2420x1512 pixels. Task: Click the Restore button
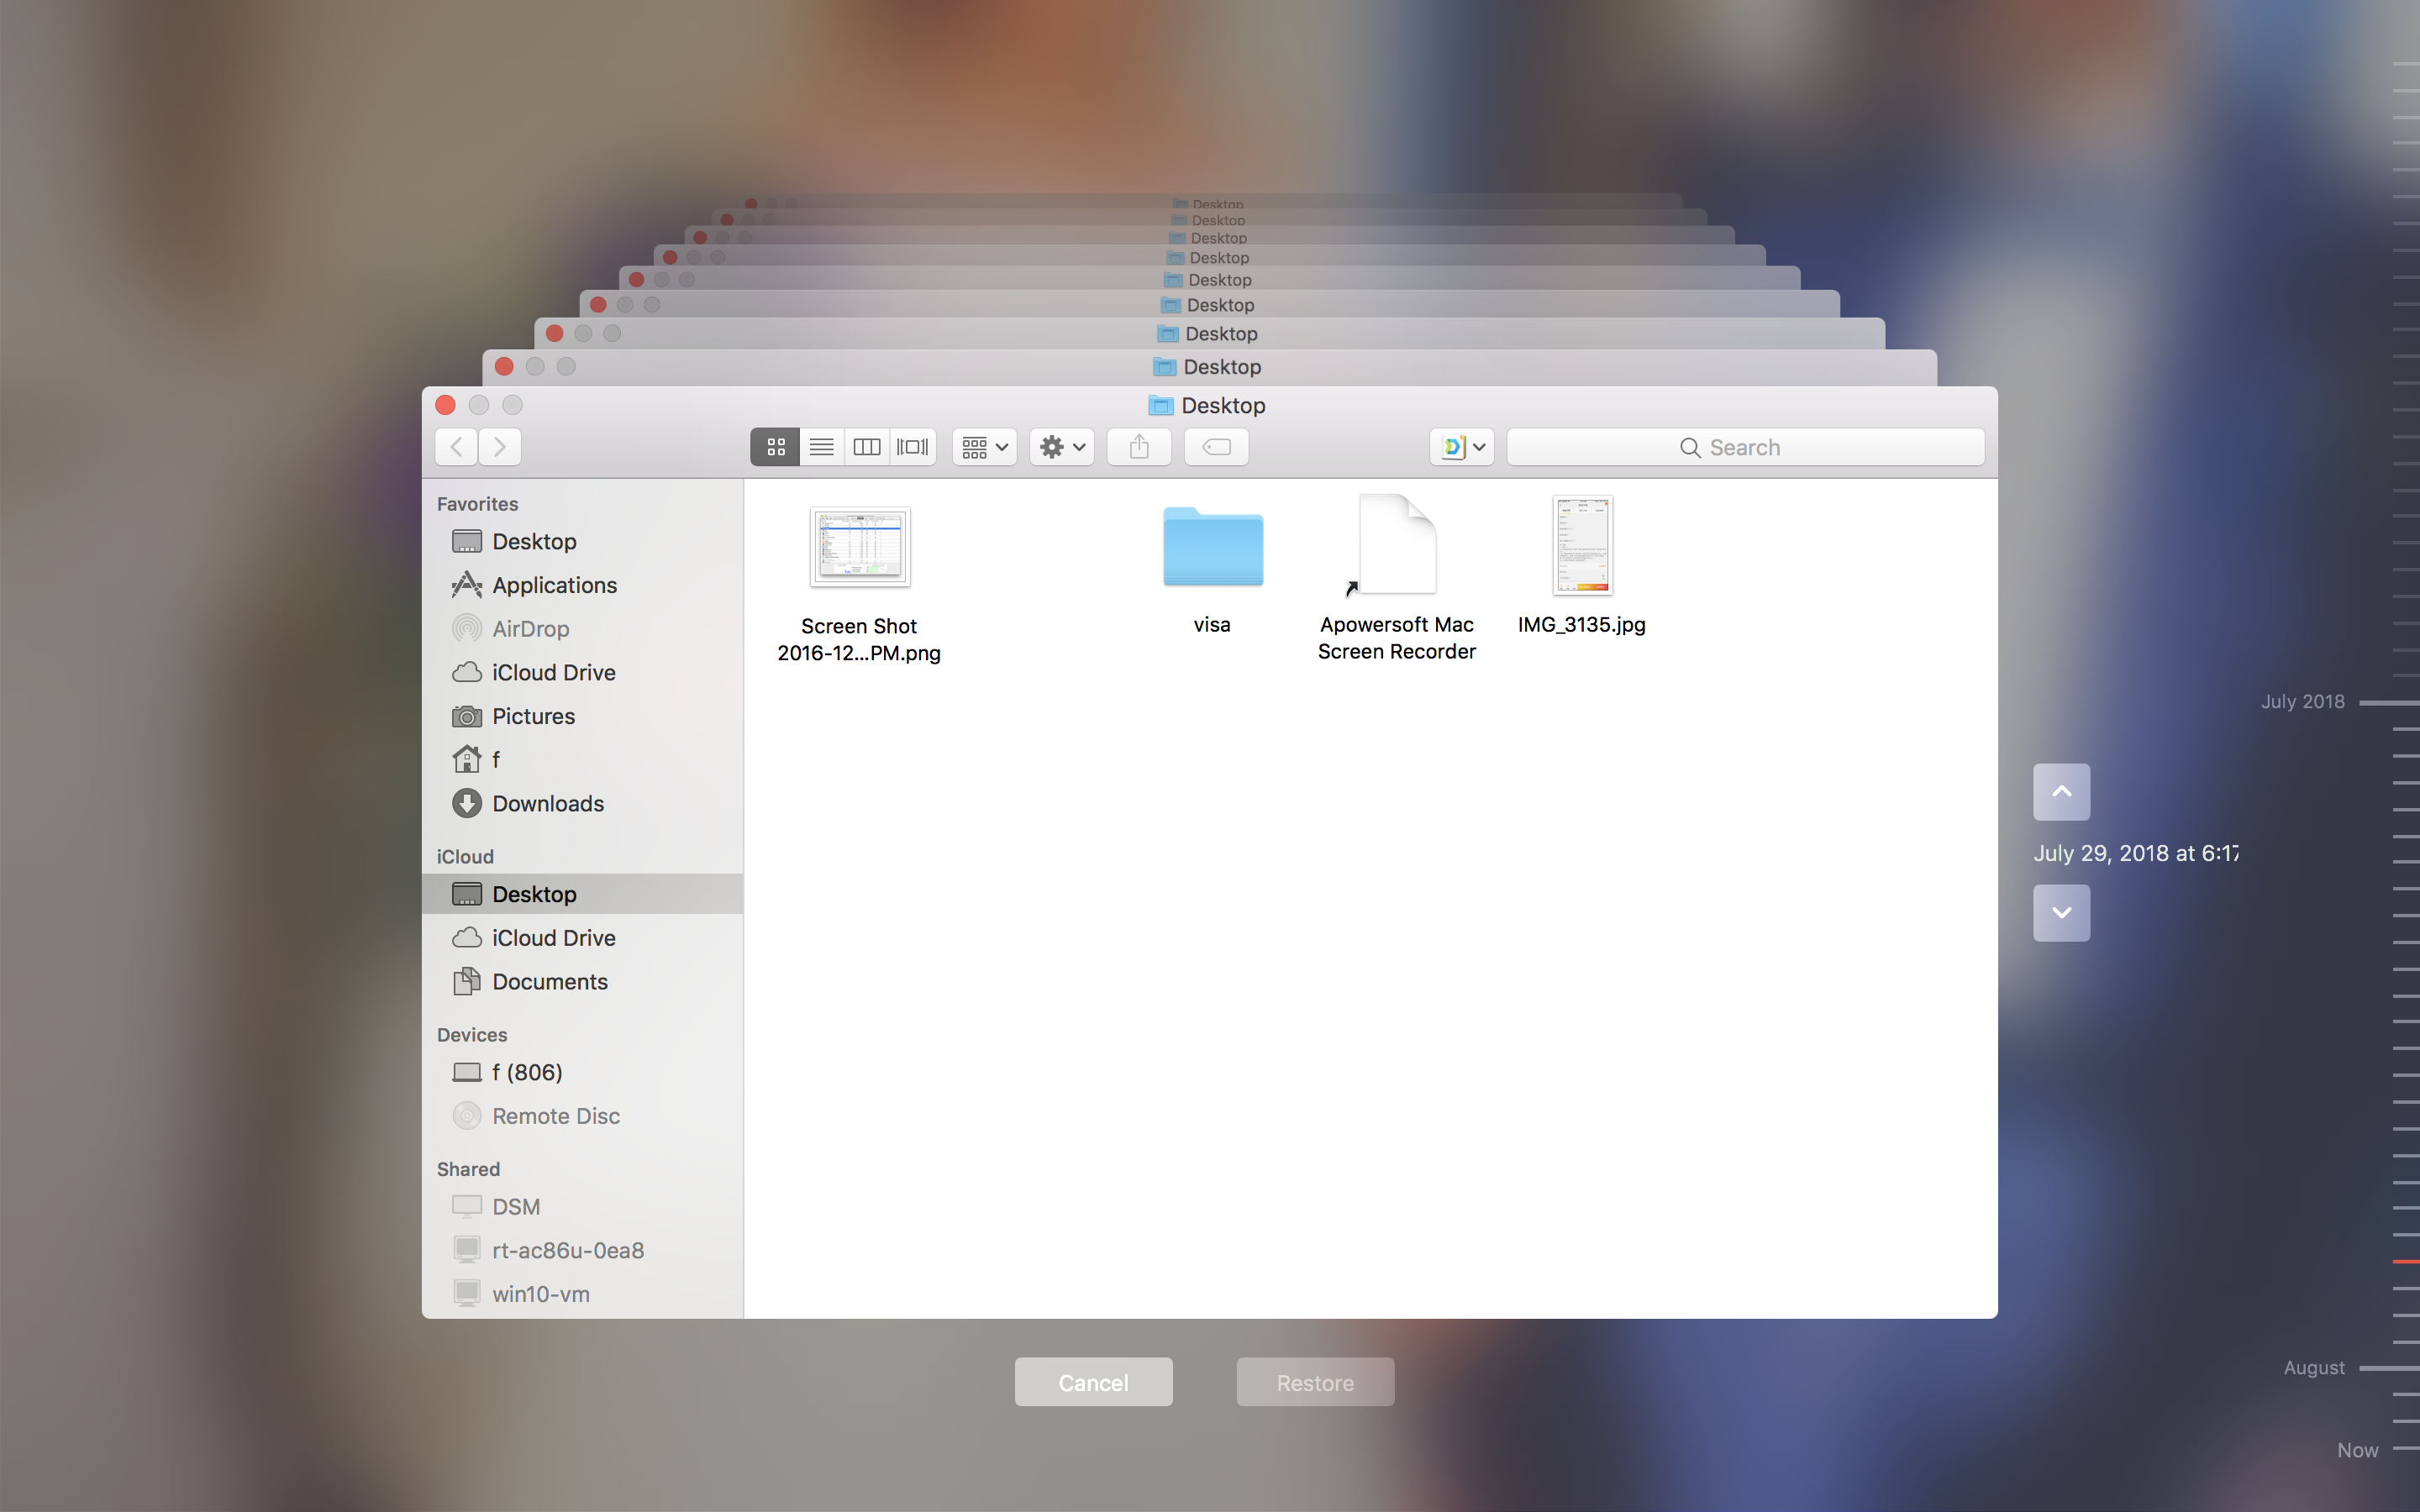tap(1315, 1382)
